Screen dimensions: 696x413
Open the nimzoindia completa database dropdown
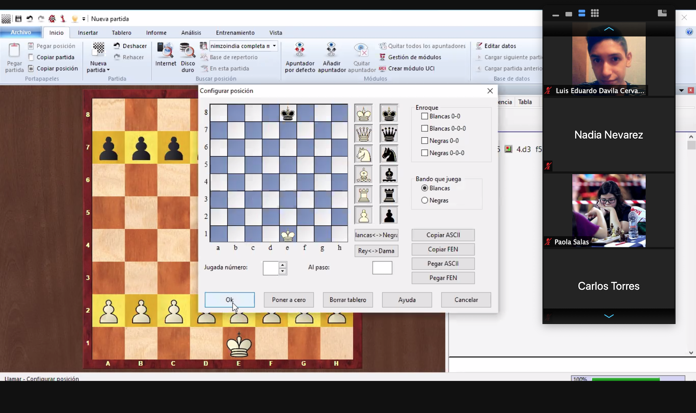pos(274,46)
